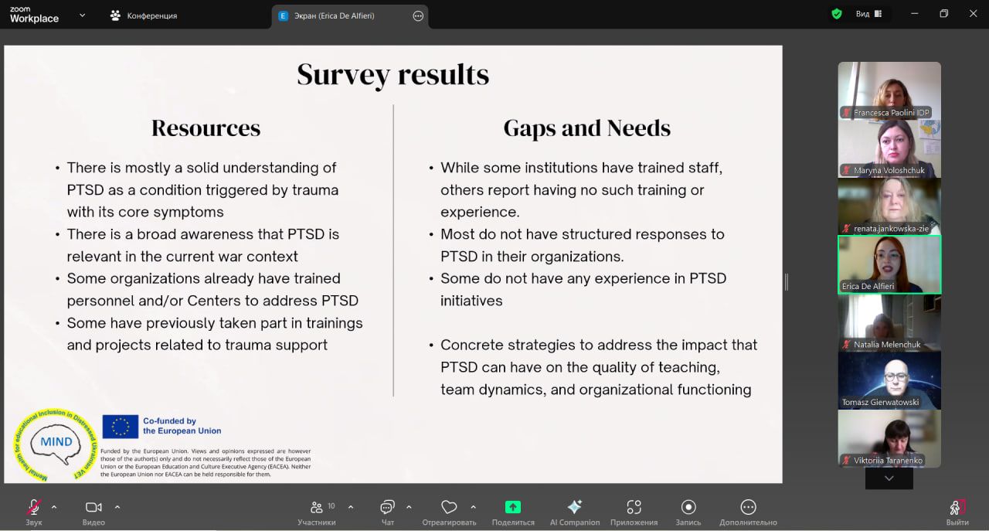Screen dimensions: 989x531
Task: Select Viktoriia Taranenko video thumbnail
Action: coord(889,438)
